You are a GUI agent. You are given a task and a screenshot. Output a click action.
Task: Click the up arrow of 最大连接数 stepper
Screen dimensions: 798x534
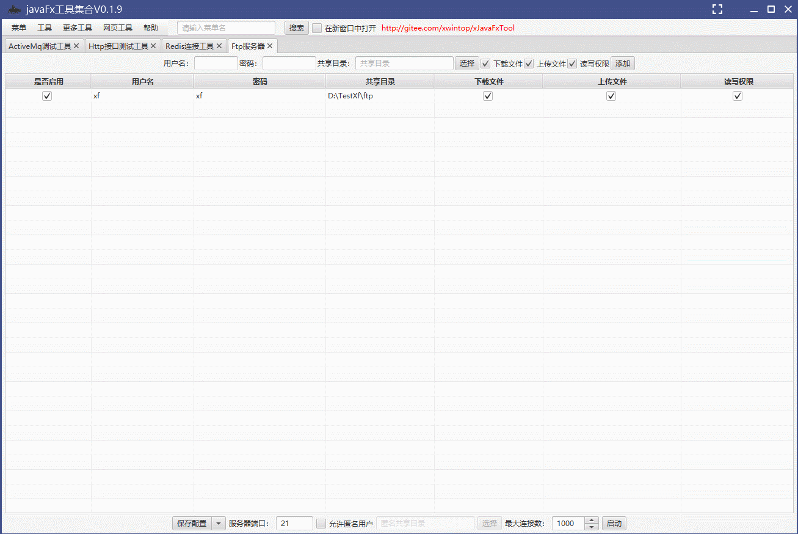click(591, 520)
